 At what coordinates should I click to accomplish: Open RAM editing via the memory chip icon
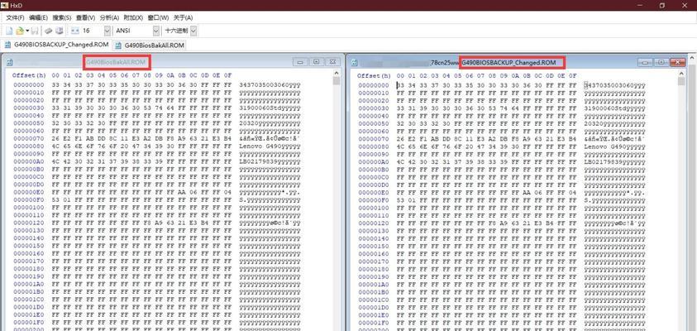coord(48,31)
